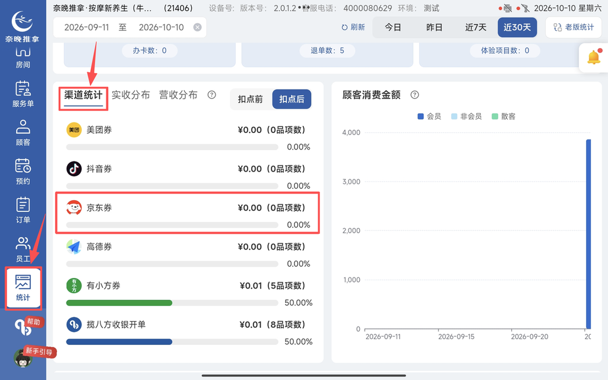Screen dimensions: 608x380
Task: Click the 揽八方收银开单 channel icon
Action: tap(74, 325)
